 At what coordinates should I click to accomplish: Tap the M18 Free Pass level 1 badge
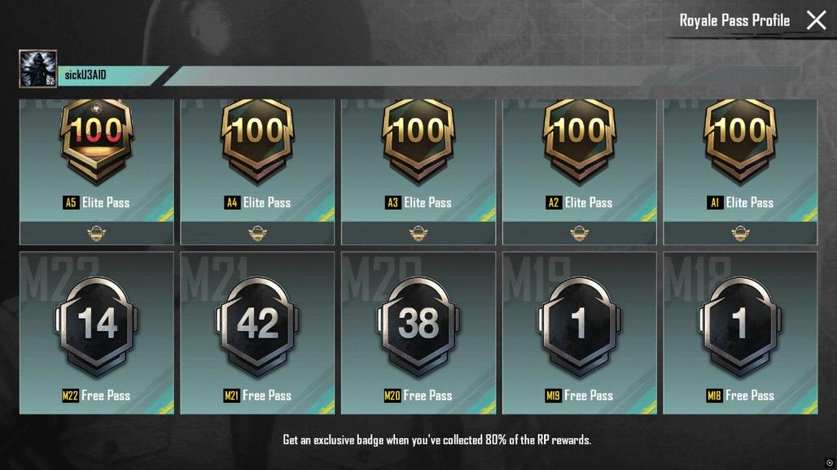pyautogui.click(x=740, y=325)
